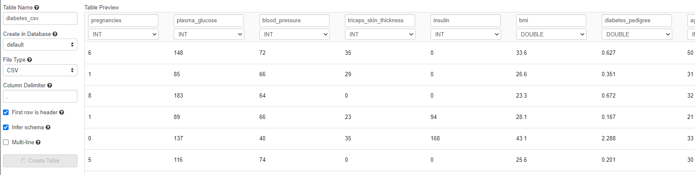Click the Column Delimiter help icon
Screen dimensions: 695x175
click(50, 86)
